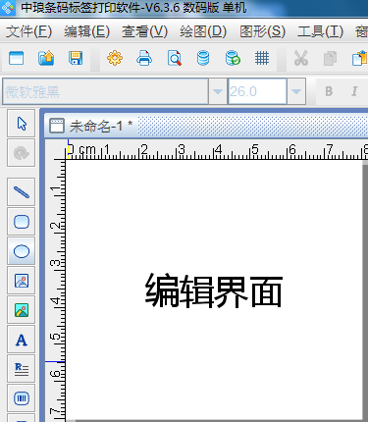Open the 绘图(D) menu
The height and width of the screenshot is (422, 368).
tap(203, 31)
